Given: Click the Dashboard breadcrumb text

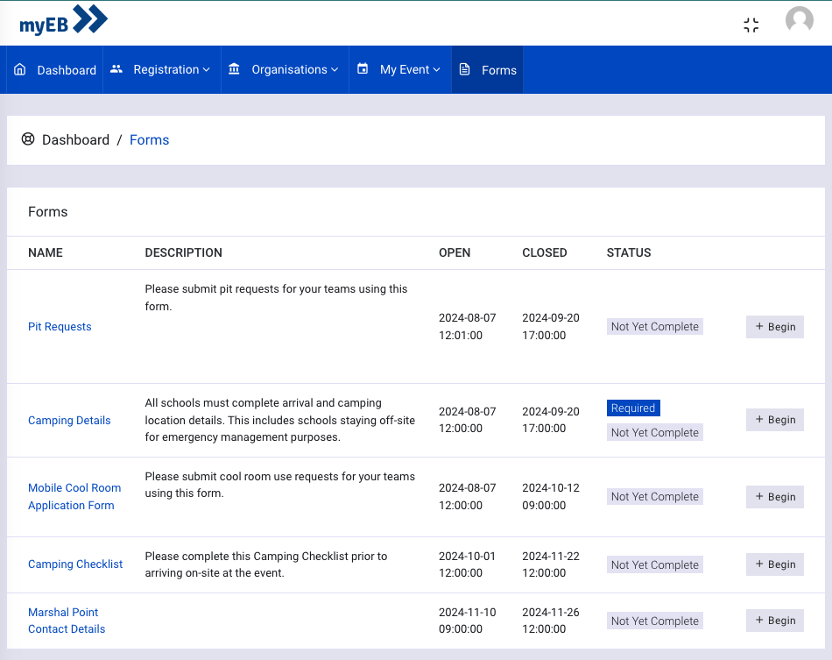Looking at the screenshot, I should pyautogui.click(x=75, y=140).
